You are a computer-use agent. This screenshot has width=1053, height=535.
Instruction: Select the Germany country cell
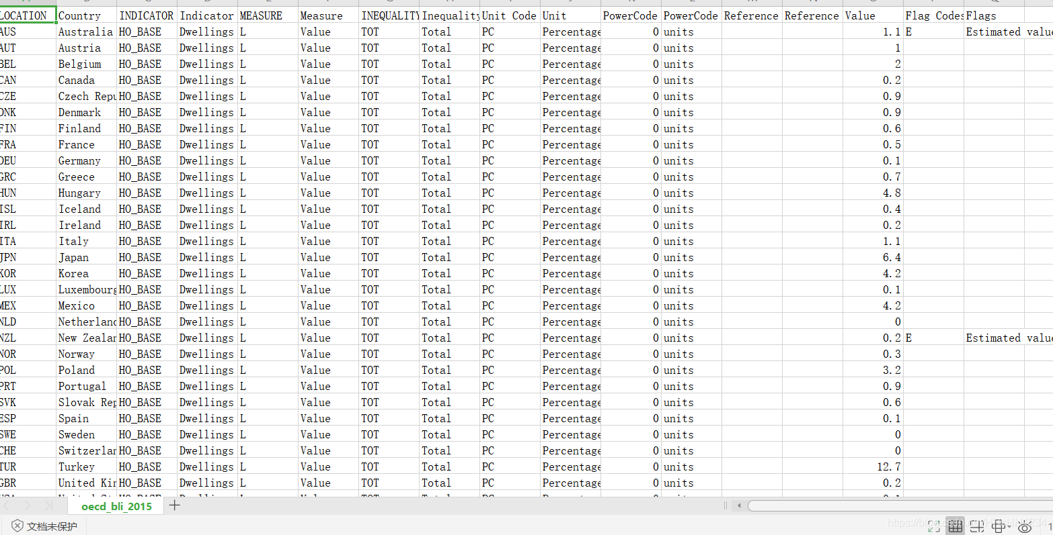(86, 160)
